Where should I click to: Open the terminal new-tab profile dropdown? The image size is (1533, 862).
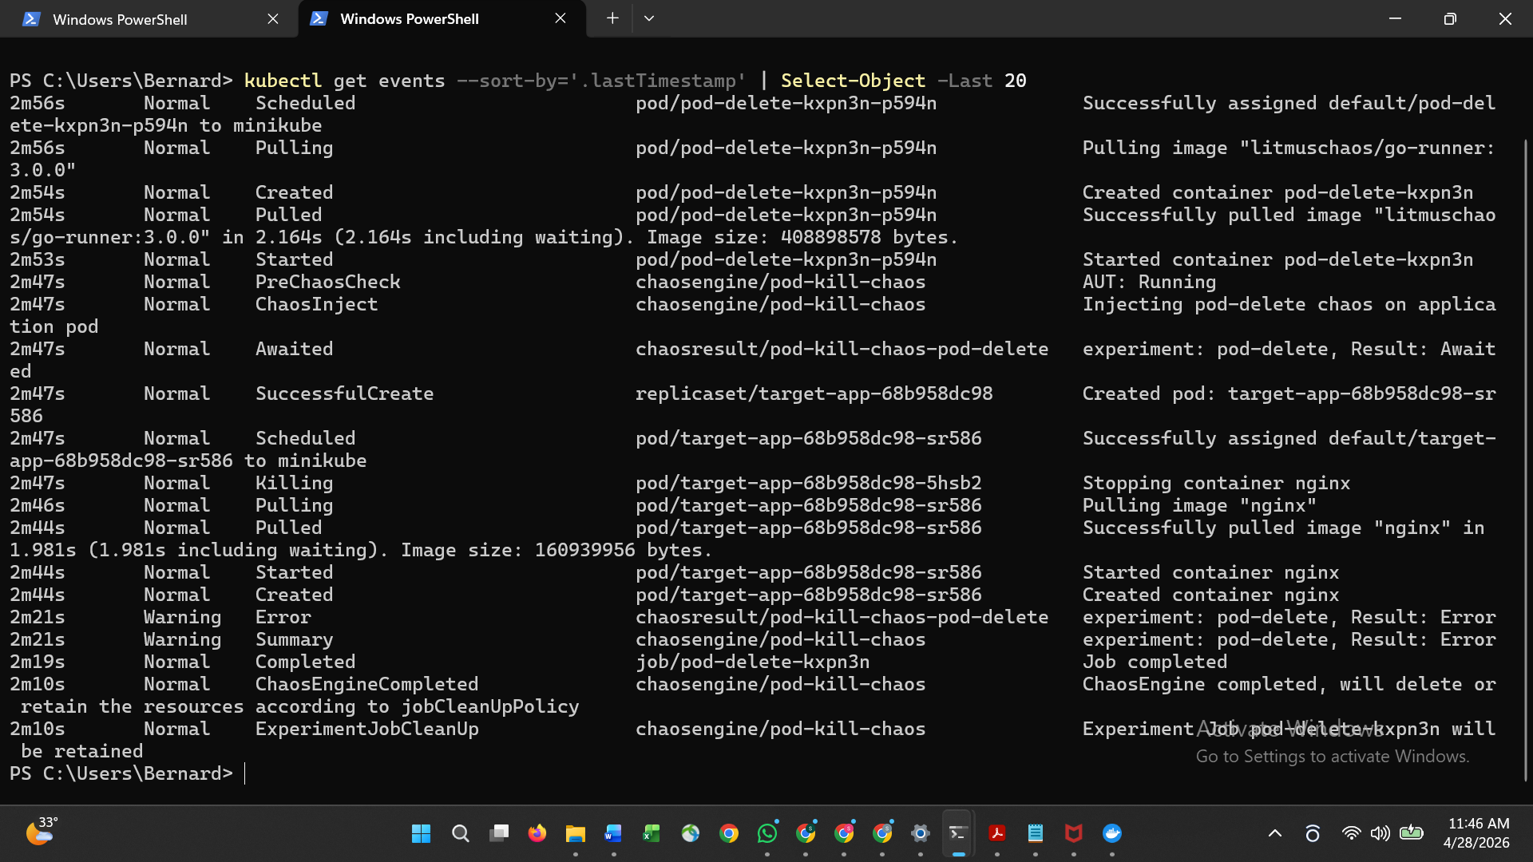tap(649, 18)
